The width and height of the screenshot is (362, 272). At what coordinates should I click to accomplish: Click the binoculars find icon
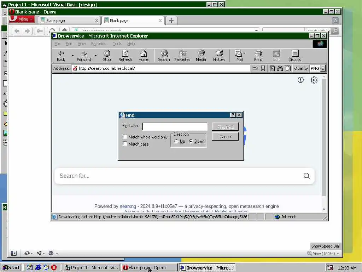(280, 68)
